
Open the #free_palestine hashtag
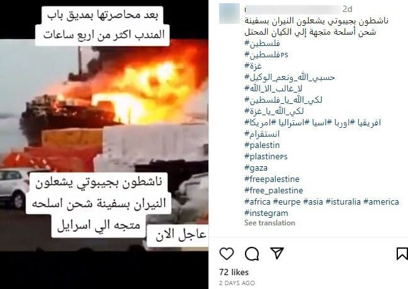point(274,190)
